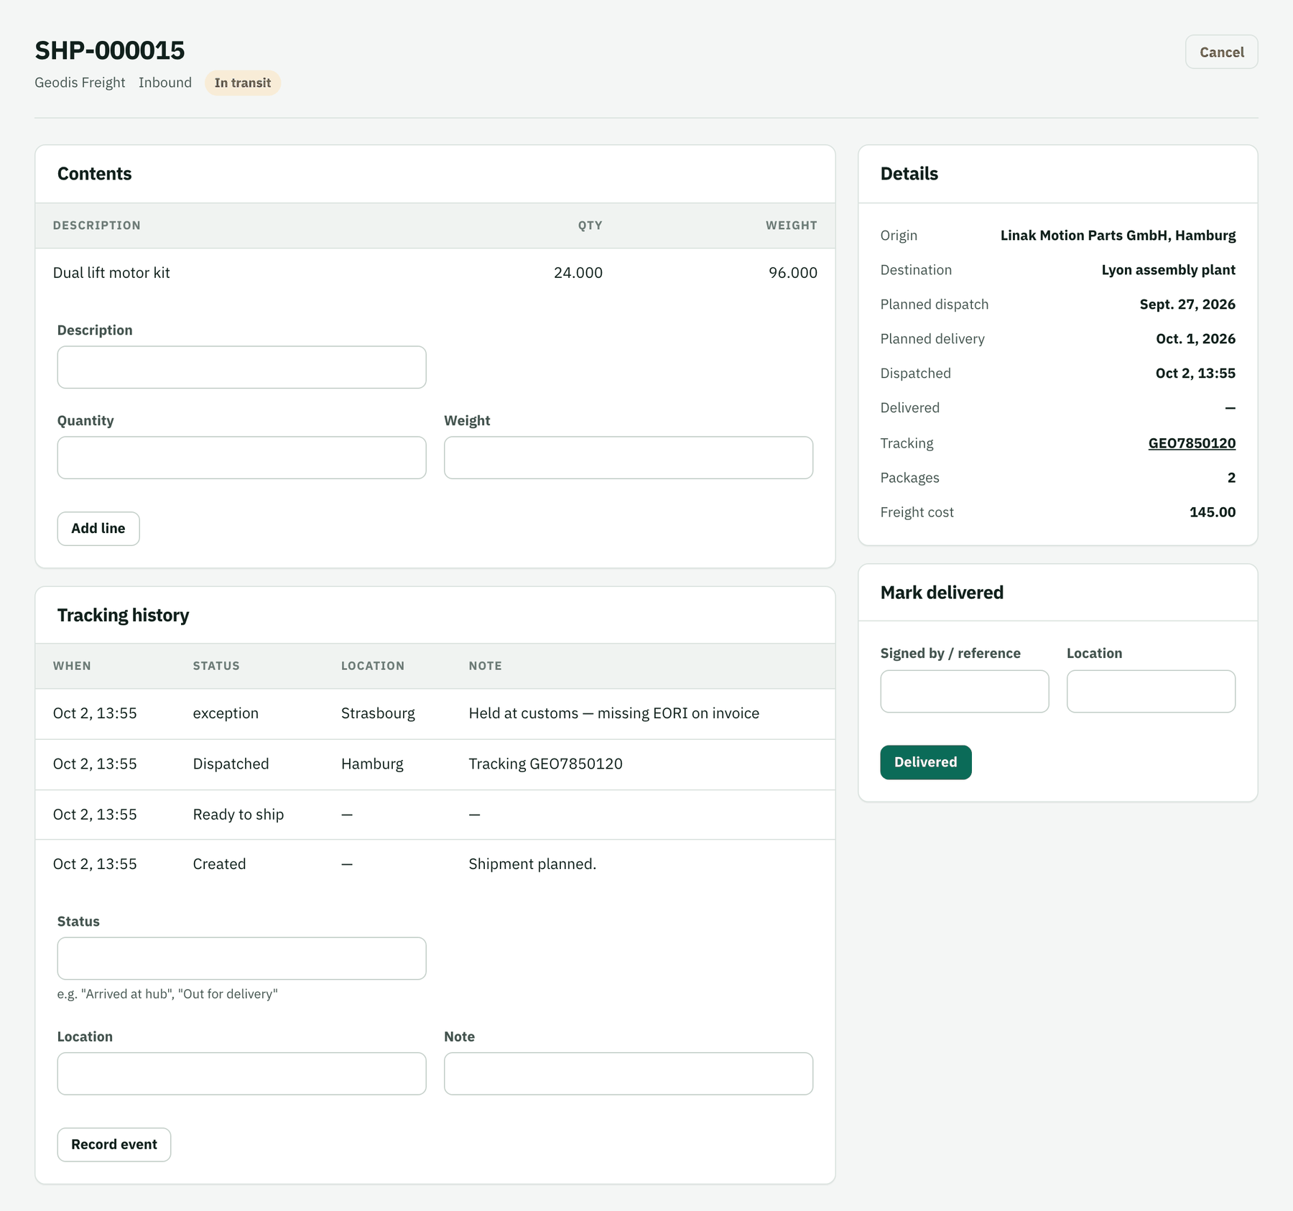Focus the Tracking history Location field
The height and width of the screenshot is (1211, 1293).
pyautogui.click(x=241, y=1074)
